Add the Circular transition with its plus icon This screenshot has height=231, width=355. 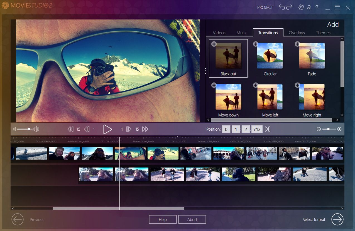pyautogui.click(x=256, y=44)
